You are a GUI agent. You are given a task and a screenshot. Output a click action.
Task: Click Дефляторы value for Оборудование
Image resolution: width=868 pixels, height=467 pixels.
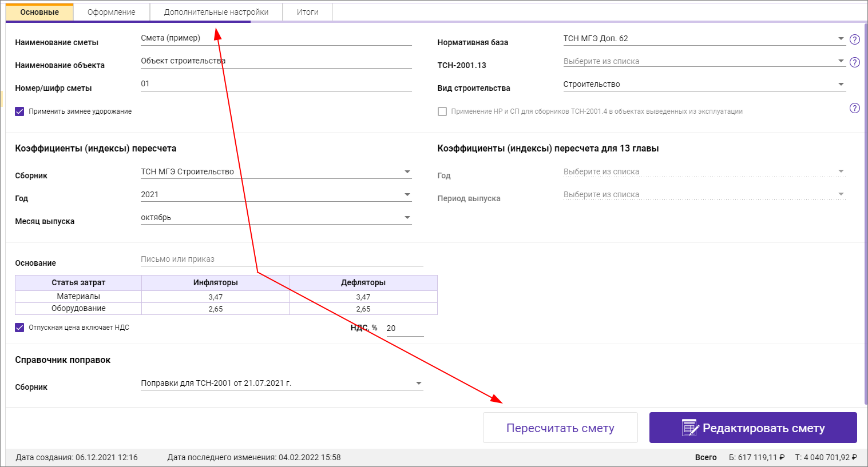[x=363, y=309]
